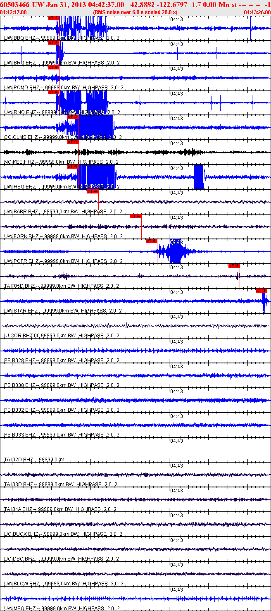Screen dimensions: 271x611
Task: Click the 04:43 time tick above BBO trace
Action: click(176, 19)
